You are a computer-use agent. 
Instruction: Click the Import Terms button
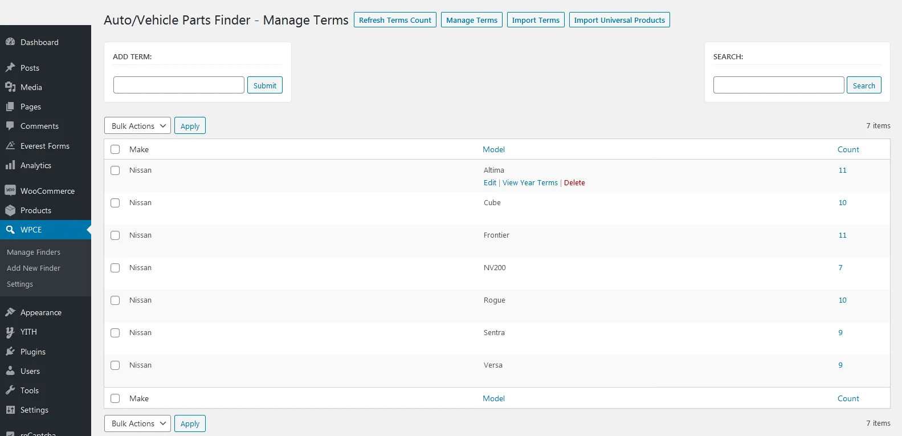[x=536, y=20]
